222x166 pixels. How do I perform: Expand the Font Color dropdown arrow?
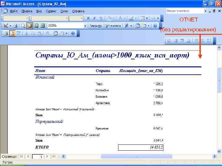tap(125, 18)
